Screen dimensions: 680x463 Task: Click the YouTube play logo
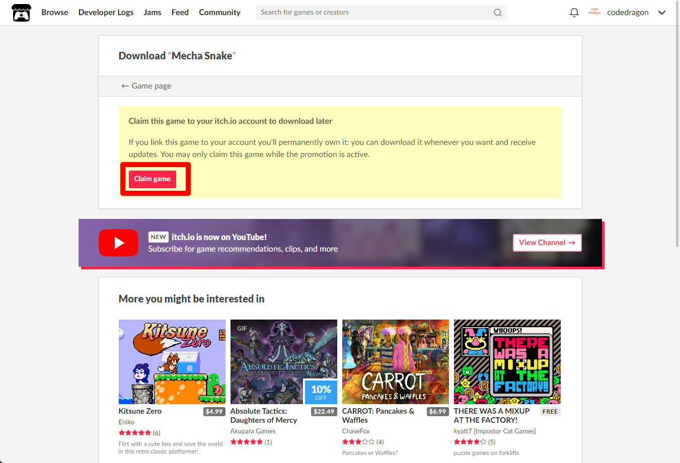point(118,243)
